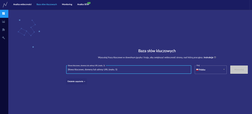This screenshot has width=252, height=114.
Task: Open the dashboard icon in sidebar
Action: [4, 14]
